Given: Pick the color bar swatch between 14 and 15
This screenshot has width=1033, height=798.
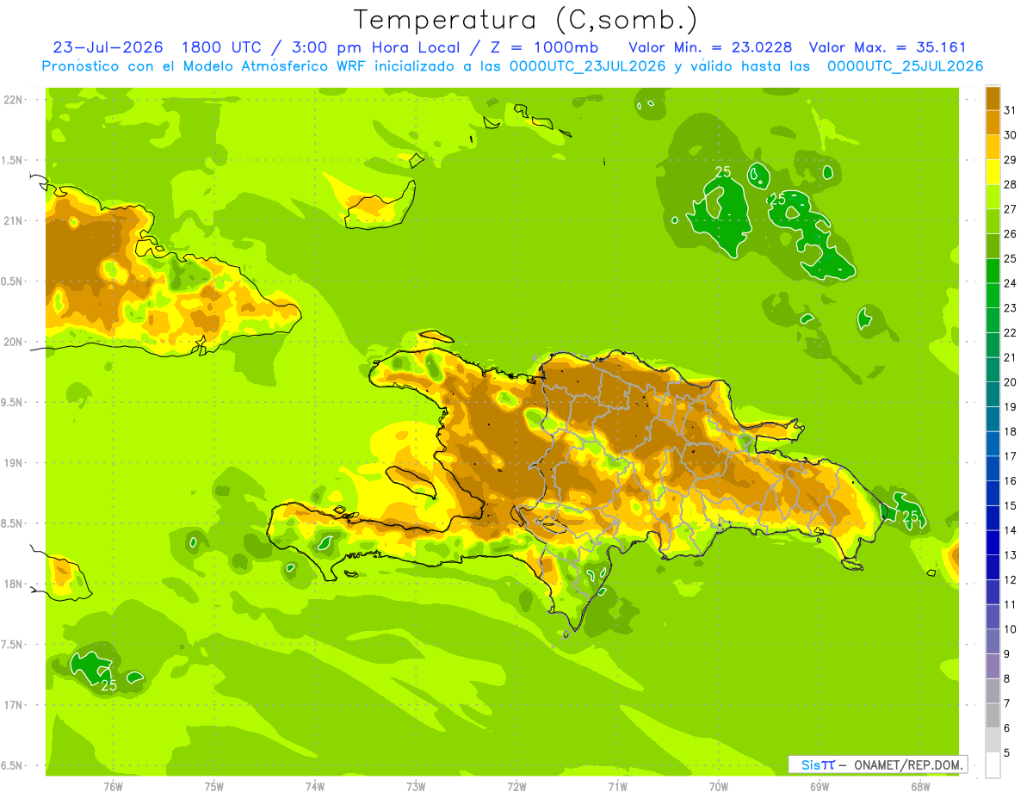Looking at the screenshot, I should coord(993,518).
